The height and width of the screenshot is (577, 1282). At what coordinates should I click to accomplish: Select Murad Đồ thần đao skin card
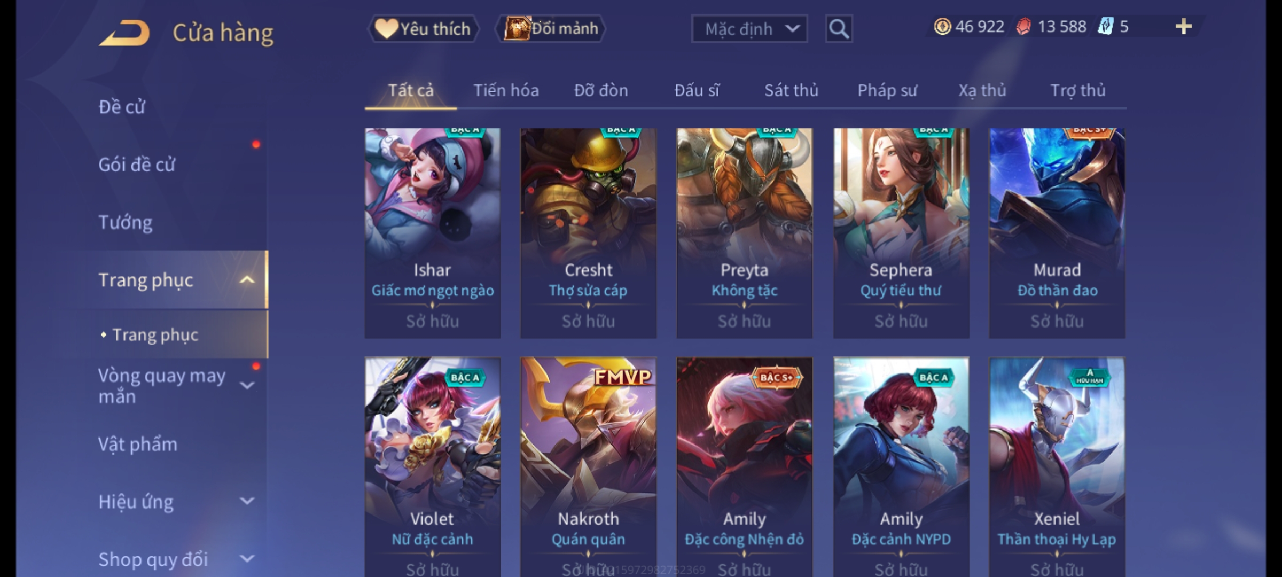(x=1057, y=233)
